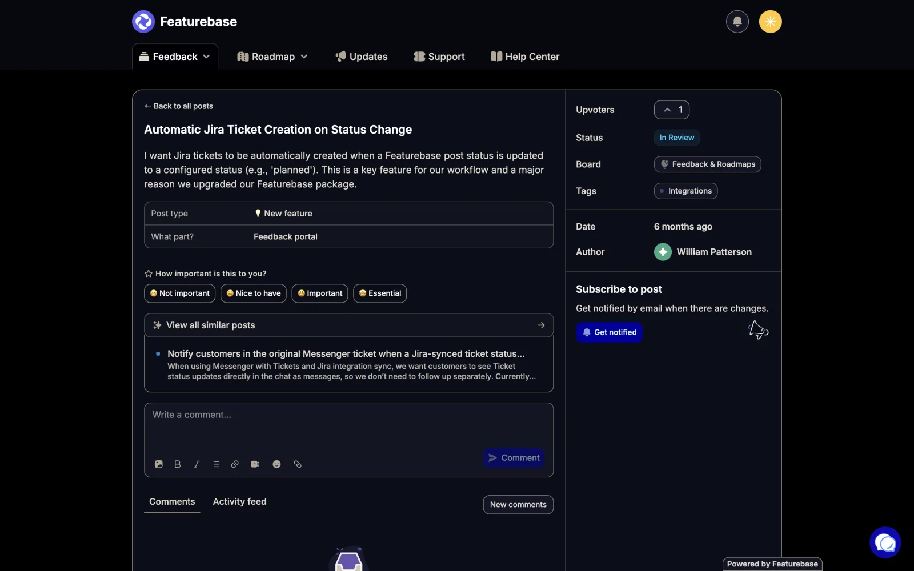Click the Feedback portal value
The image size is (914, 571).
pyautogui.click(x=286, y=236)
